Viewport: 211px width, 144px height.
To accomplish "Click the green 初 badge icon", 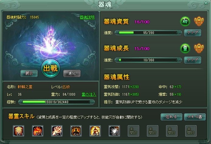I will pyautogui.click(x=185, y=21).
